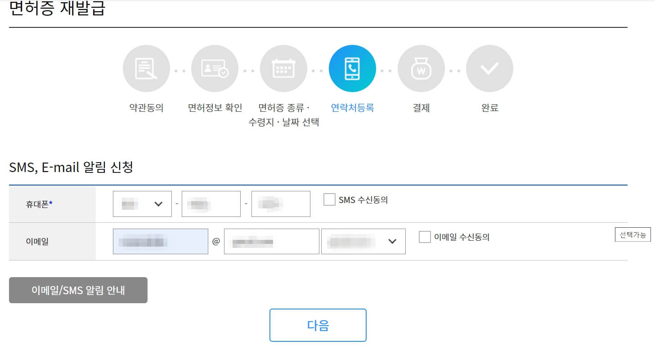Click the 약관동의 step document icon
The height and width of the screenshot is (349, 655).
click(x=146, y=69)
